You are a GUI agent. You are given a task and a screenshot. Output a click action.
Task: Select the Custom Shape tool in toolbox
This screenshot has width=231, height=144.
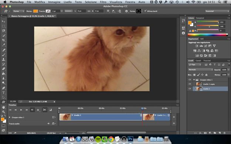click(4, 102)
